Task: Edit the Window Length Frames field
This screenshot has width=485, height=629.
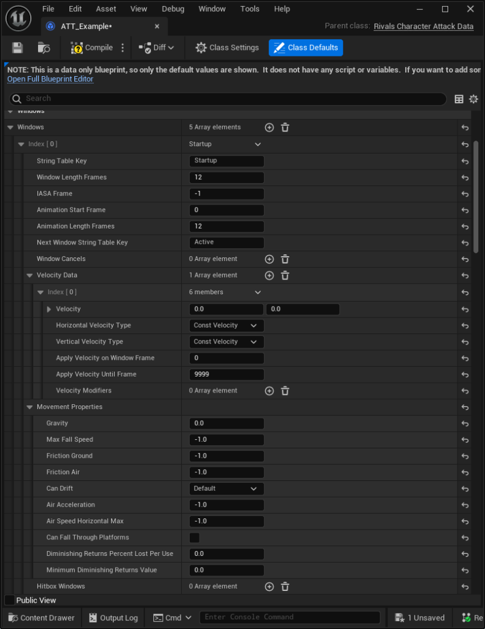Action: point(227,178)
